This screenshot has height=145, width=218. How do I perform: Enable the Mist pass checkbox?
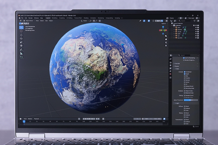[185, 76]
